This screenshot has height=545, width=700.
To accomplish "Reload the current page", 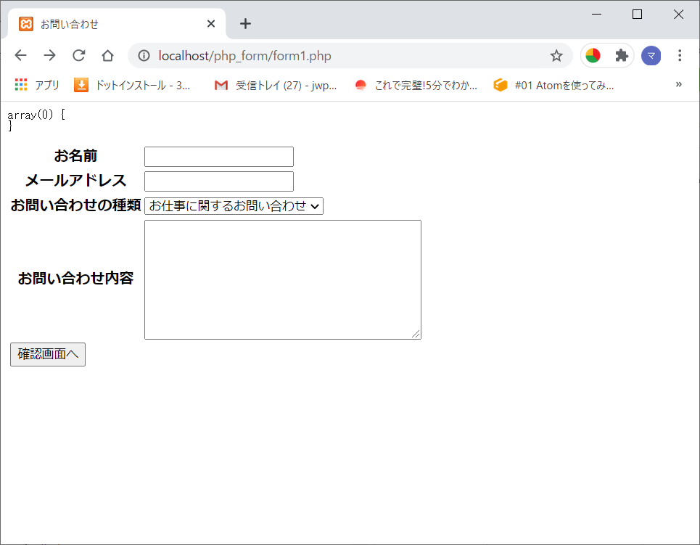I will 78,55.
